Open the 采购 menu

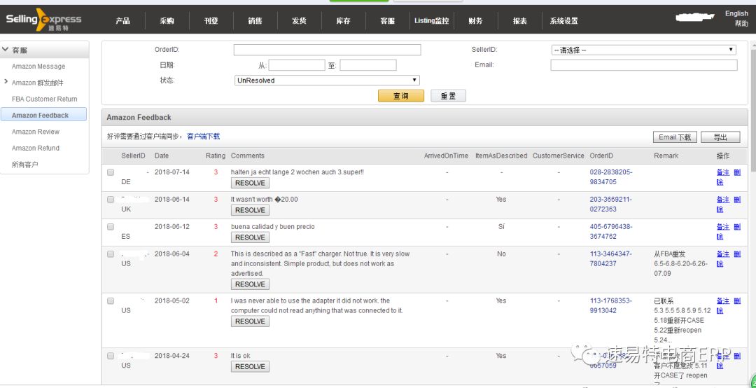(167, 21)
